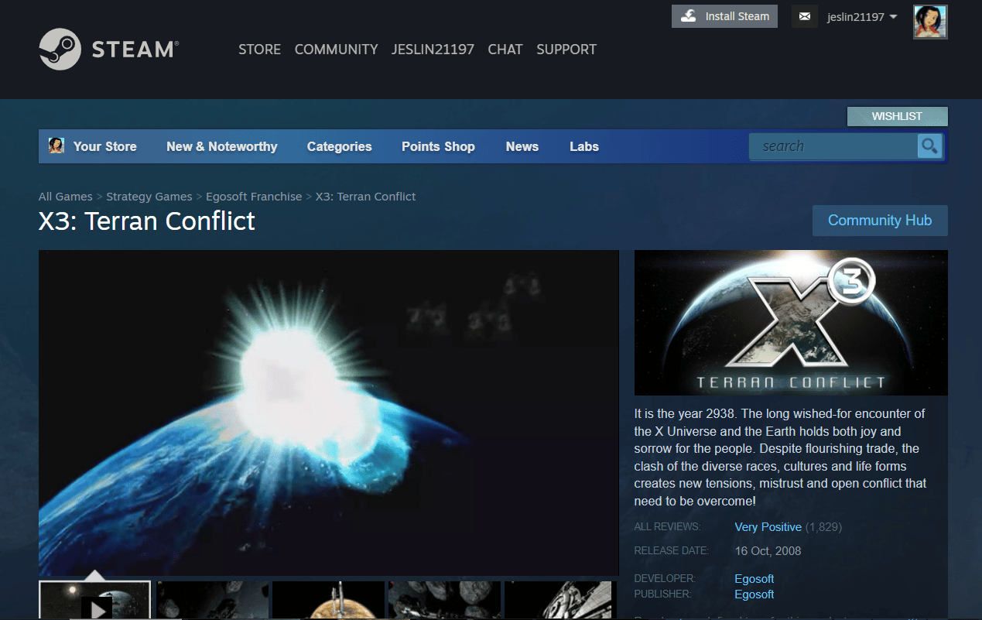Select the third screenshot thumbnail with the planet
Screen dimensions: 982x620
click(328, 601)
